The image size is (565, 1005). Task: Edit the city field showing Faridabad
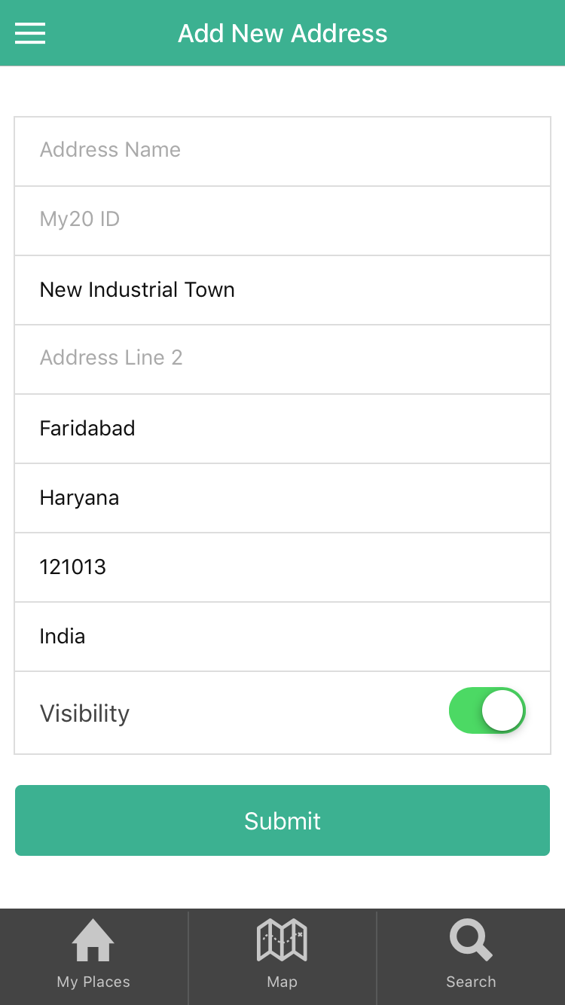pos(282,429)
